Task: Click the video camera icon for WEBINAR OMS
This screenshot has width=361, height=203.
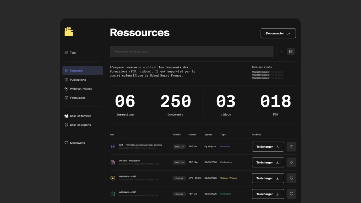Action: coord(112,178)
